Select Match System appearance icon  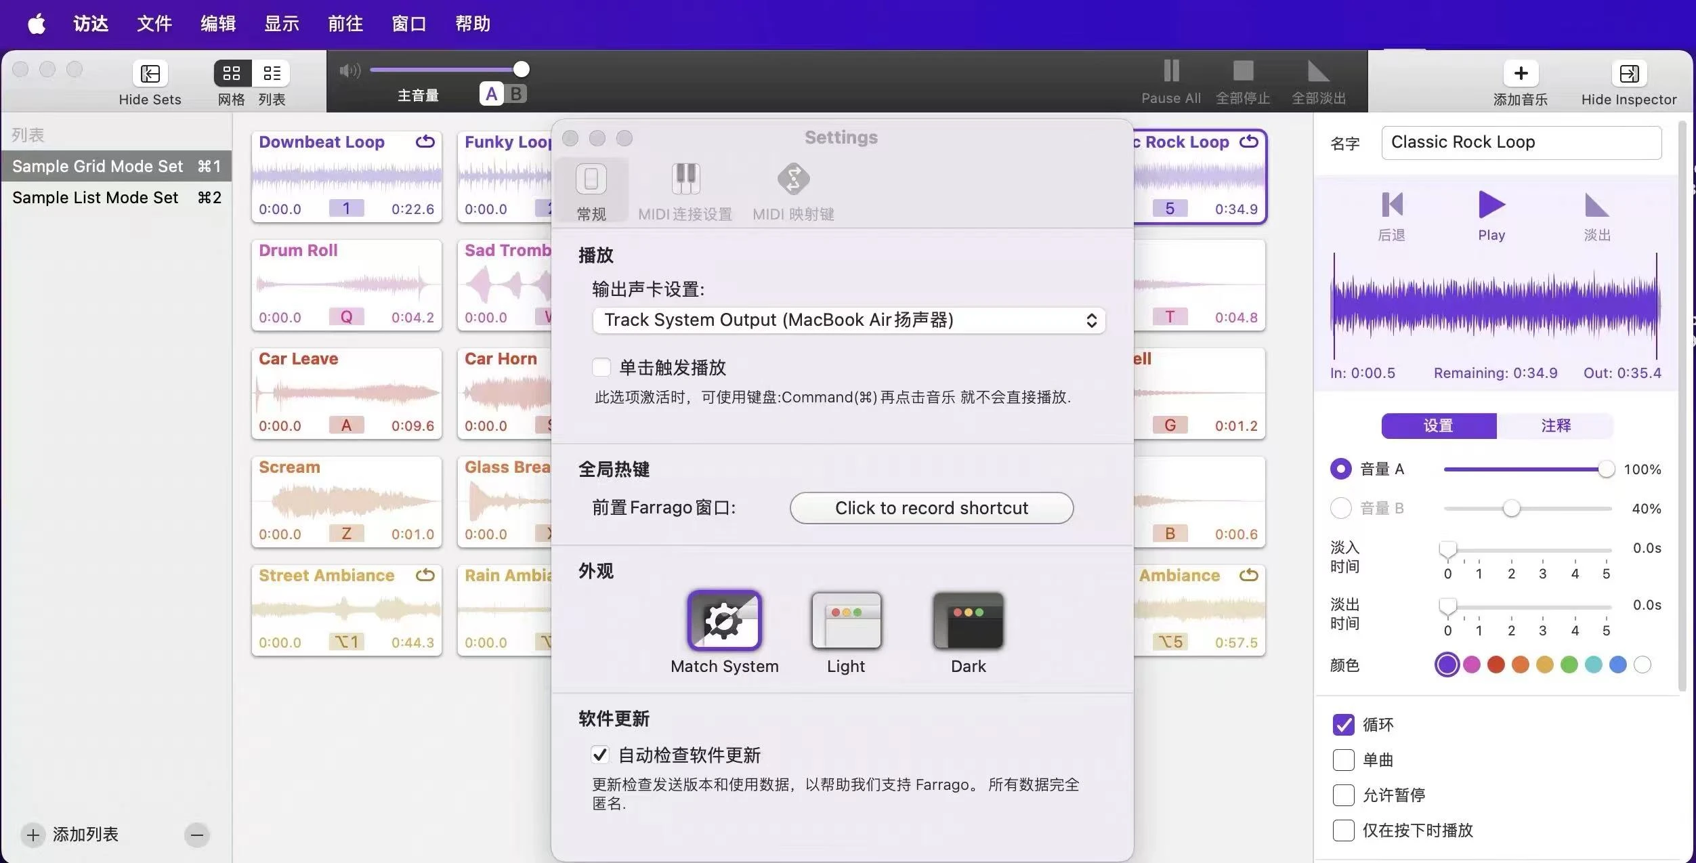[x=724, y=620]
